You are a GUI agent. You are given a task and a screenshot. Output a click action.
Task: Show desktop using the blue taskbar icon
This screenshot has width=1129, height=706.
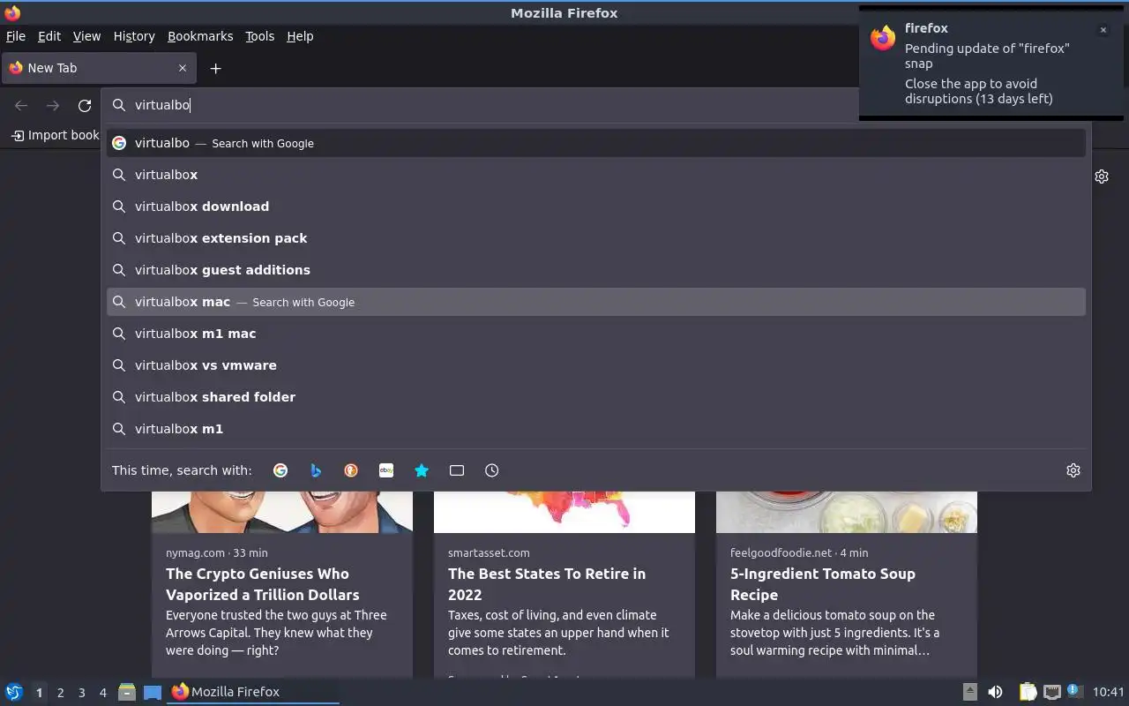(152, 692)
